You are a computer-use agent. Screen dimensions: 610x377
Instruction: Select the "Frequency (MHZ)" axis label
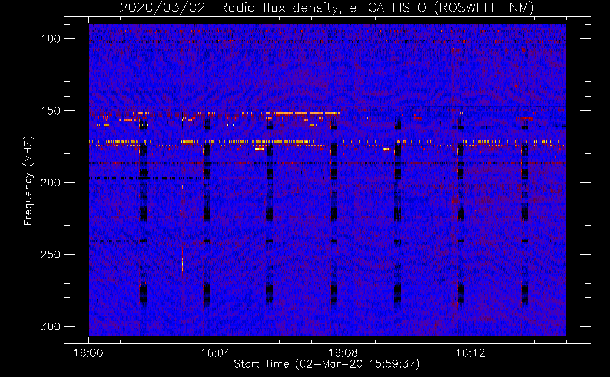coord(28,181)
